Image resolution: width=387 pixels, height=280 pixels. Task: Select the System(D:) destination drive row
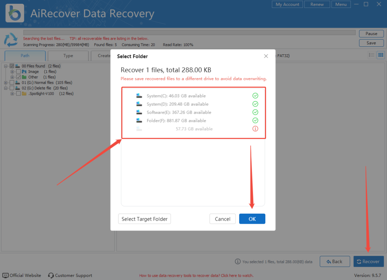pos(189,104)
